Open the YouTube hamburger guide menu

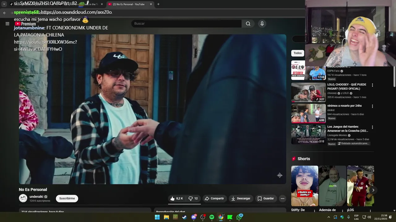[7, 23]
